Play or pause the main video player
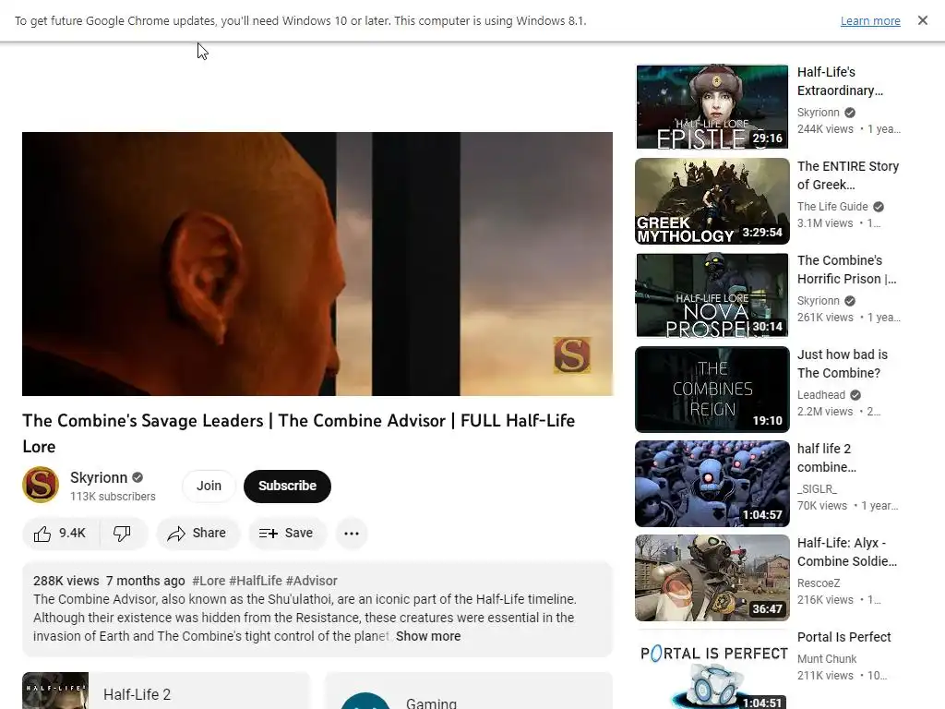 coord(317,264)
